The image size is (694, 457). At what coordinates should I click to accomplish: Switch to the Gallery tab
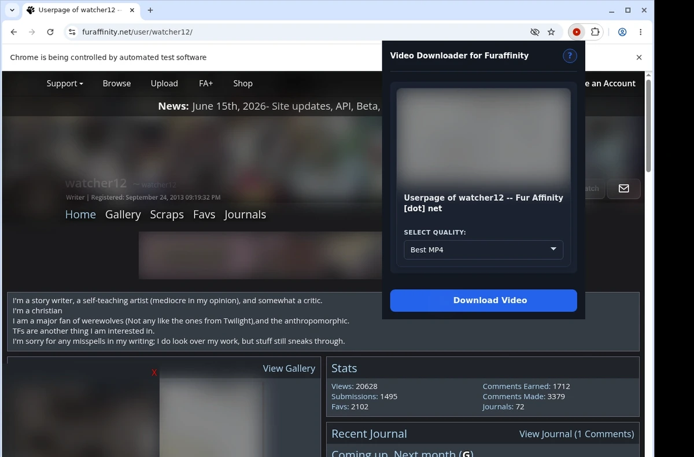coord(123,215)
